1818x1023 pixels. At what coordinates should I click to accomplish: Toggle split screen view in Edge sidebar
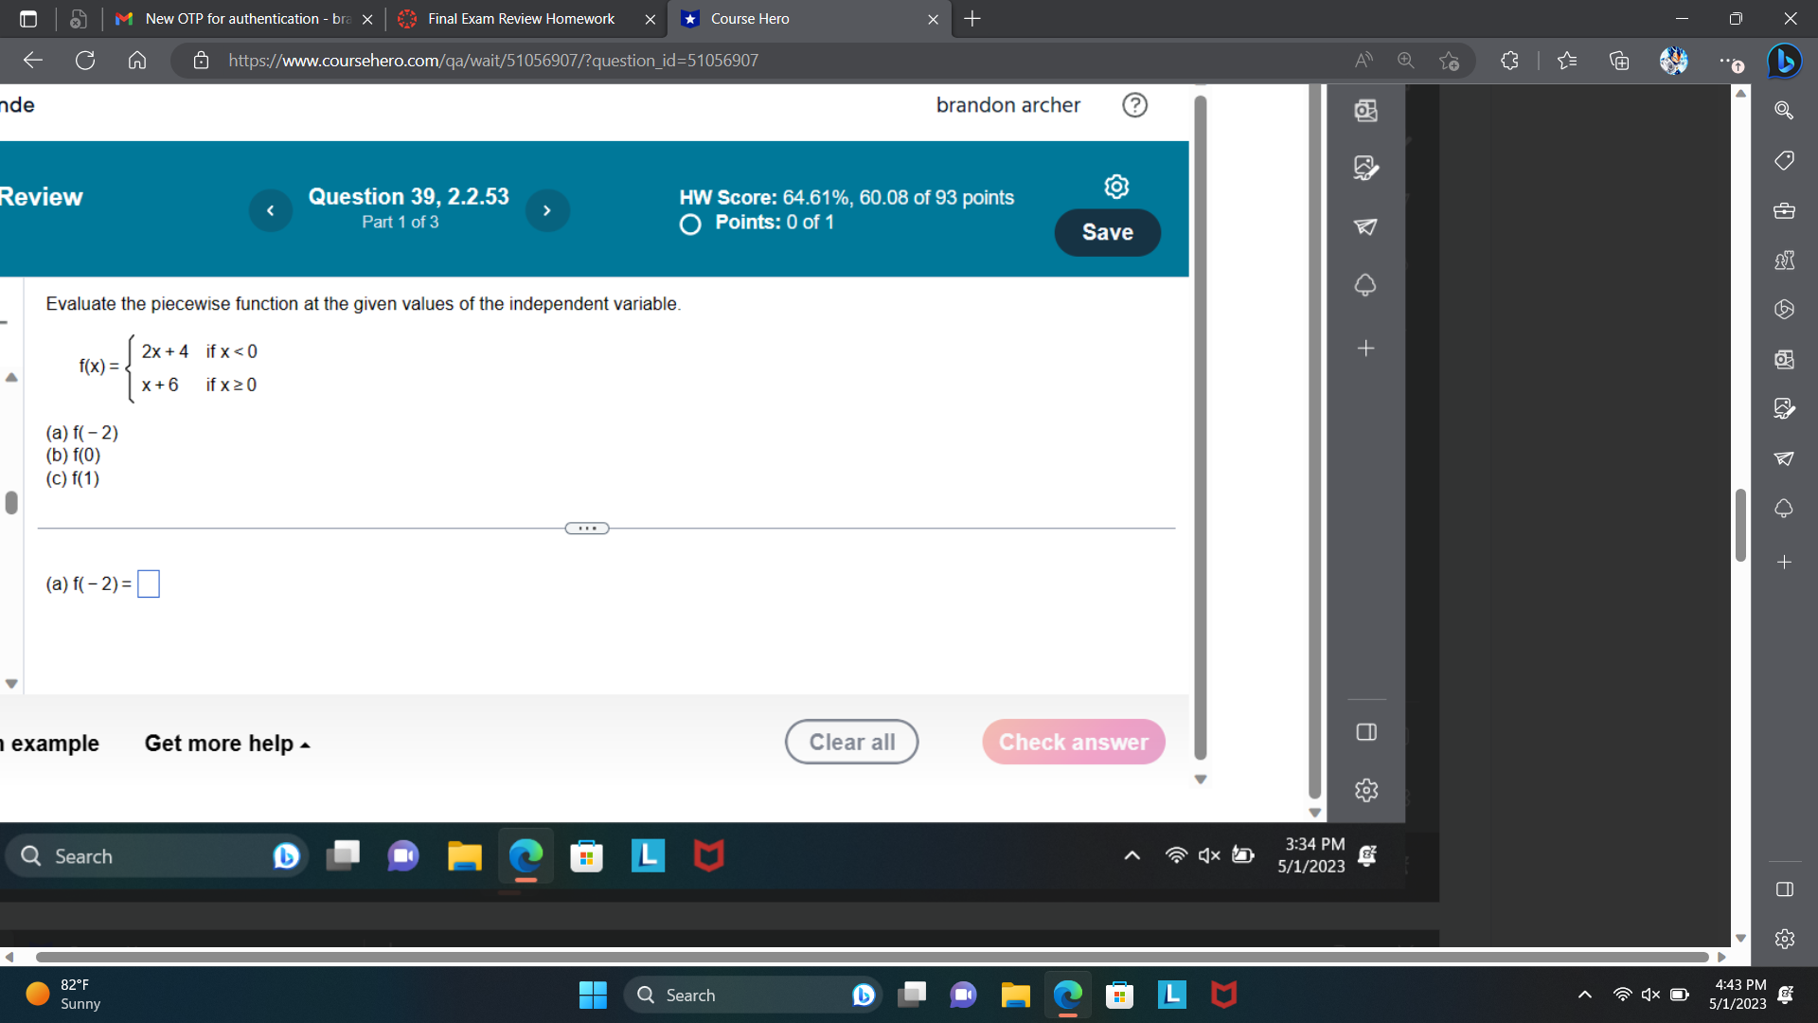click(1784, 890)
